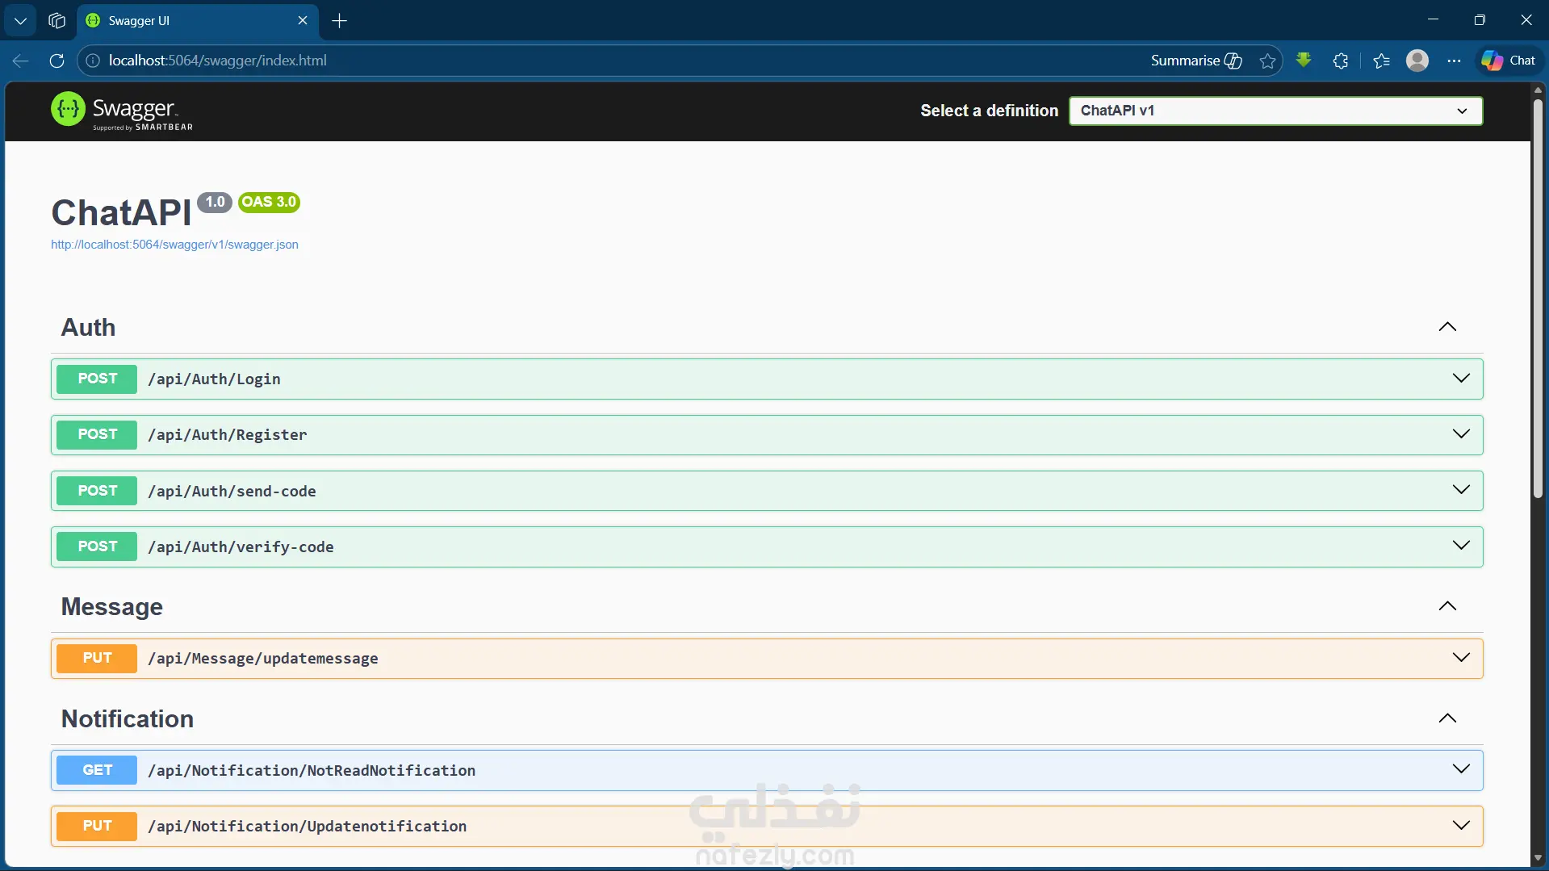Collapse the Message section
Screen dimensions: 1549x871
click(x=1447, y=606)
